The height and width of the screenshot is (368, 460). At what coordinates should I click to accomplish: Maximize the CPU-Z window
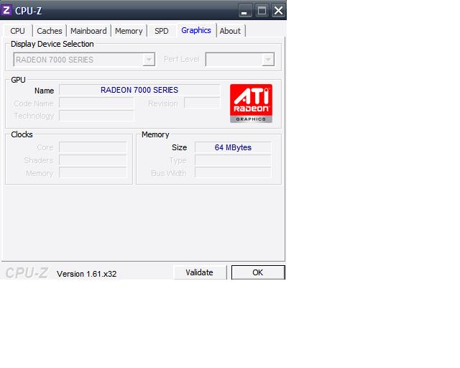262,11
